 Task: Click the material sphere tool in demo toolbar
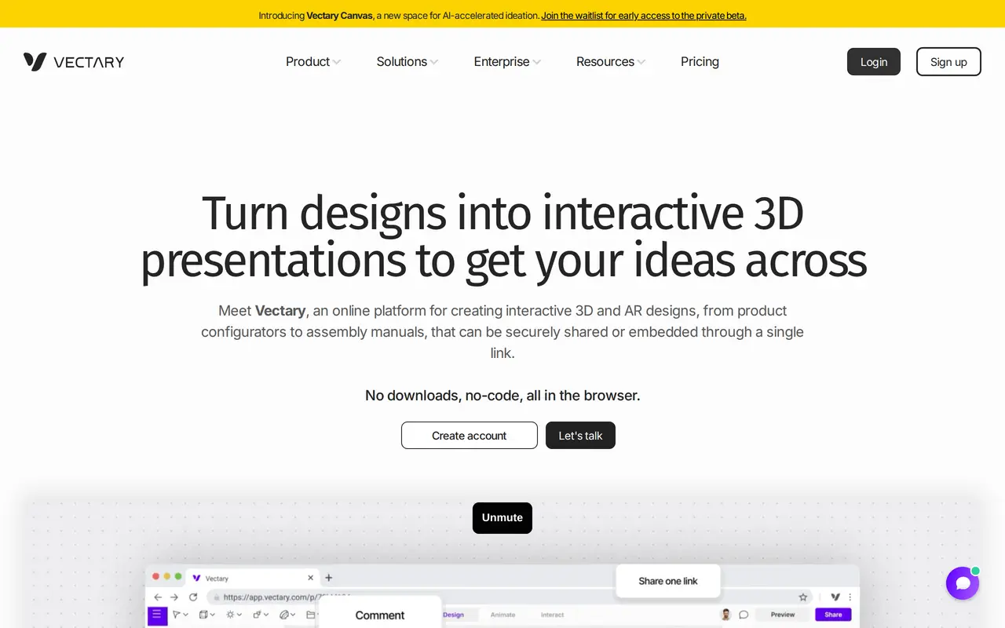pos(284,615)
